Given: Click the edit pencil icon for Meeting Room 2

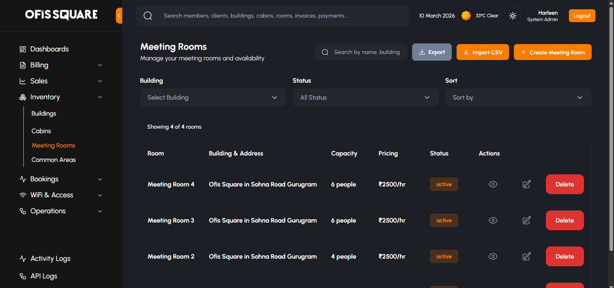Looking at the screenshot, I should 526,256.
